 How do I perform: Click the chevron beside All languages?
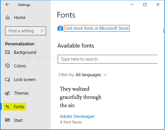pyautogui.click(x=105, y=75)
